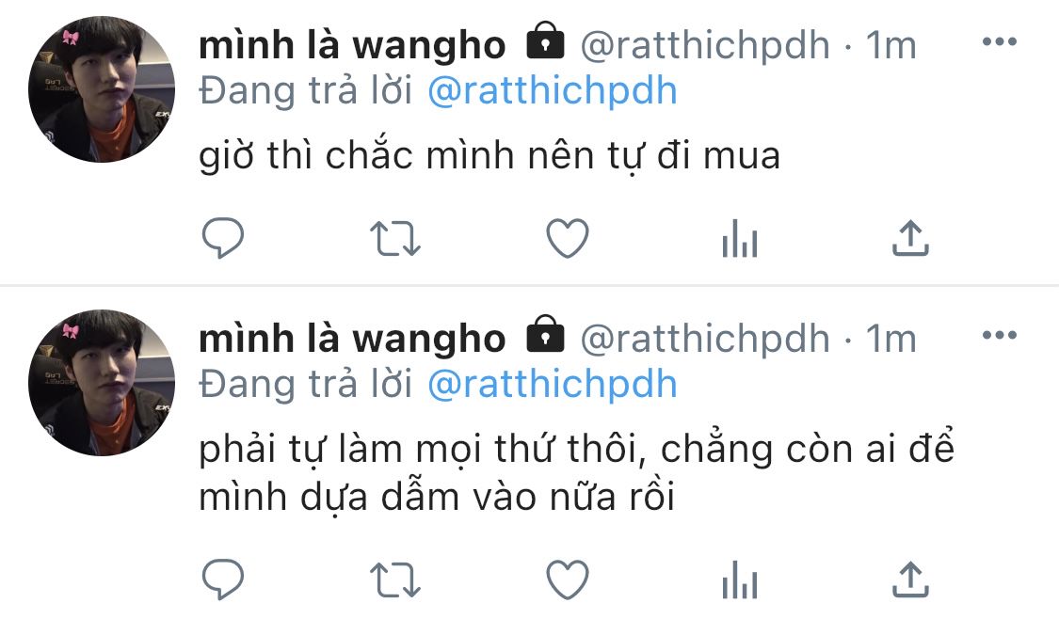Viewport: 1059px width, 619px height.
Task: View analytics of the second tweet
Action: pos(740,580)
